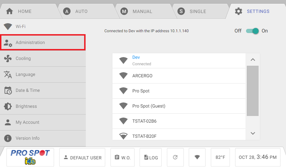Screen dimensions: 286x168
Task: Click the person icon in Default User
Action: pyautogui.click(x=66, y=157)
